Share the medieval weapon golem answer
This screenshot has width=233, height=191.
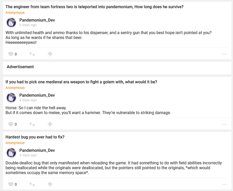50,124
